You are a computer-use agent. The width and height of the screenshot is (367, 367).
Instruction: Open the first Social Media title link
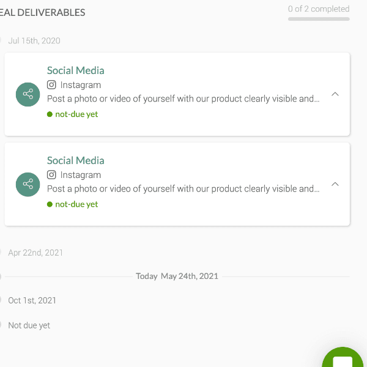point(76,70)
